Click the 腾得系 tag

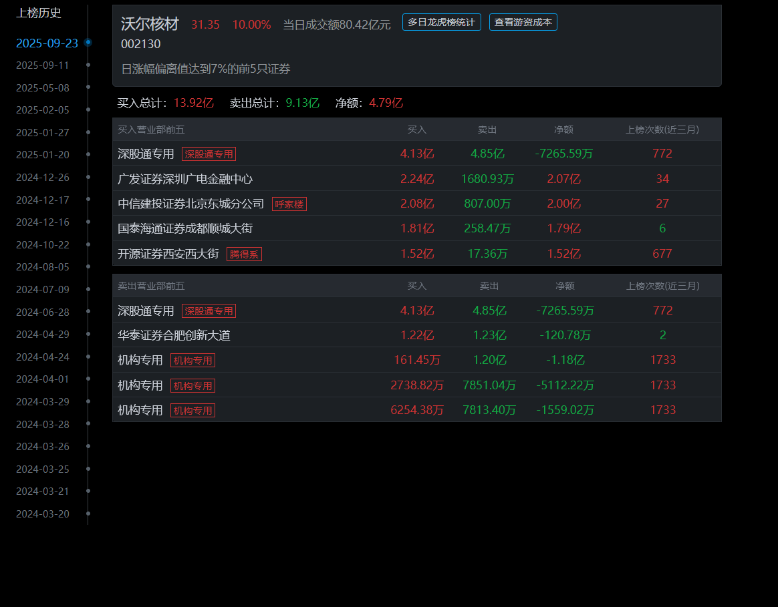[244, 254]
